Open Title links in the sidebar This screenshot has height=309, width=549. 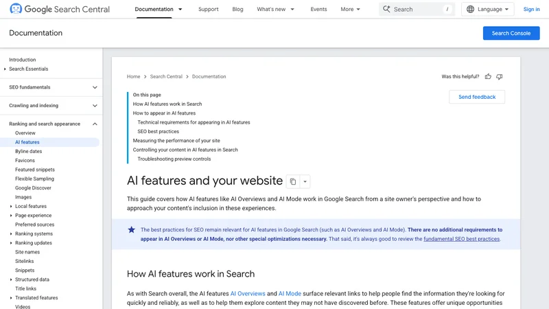click(x=25, y=288)
